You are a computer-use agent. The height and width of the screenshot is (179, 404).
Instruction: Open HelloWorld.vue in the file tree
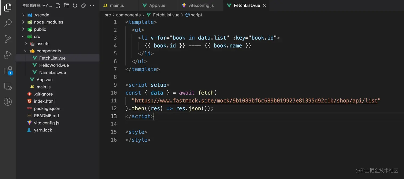[58, 65]
